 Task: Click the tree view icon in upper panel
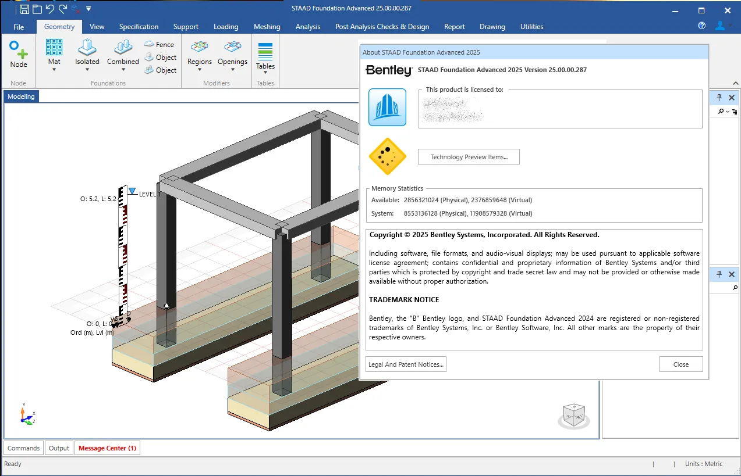[x=735, y=111]
